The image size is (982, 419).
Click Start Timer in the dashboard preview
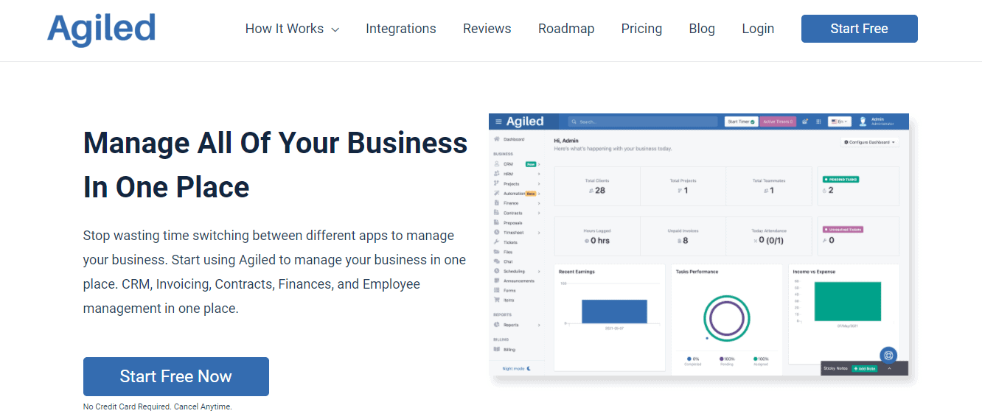[741, 122]
